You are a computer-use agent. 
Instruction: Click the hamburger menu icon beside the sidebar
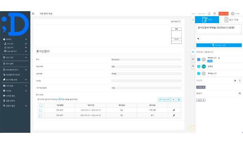click(33, 14)
